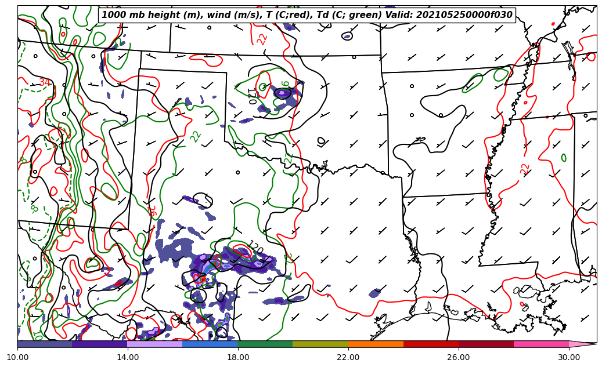
Task: Select the pink 28–30 colorbar segment
Action: click(x=541, y=344)
